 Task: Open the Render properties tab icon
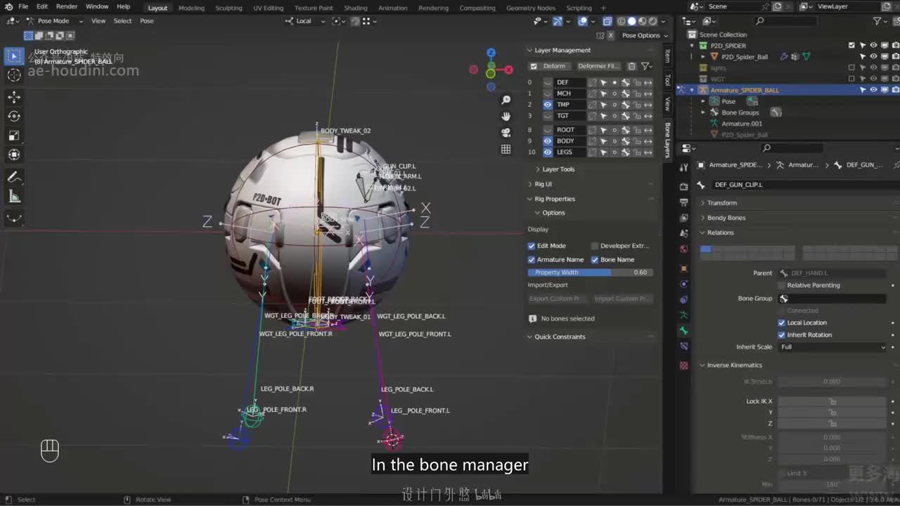[x=683, y=186]
